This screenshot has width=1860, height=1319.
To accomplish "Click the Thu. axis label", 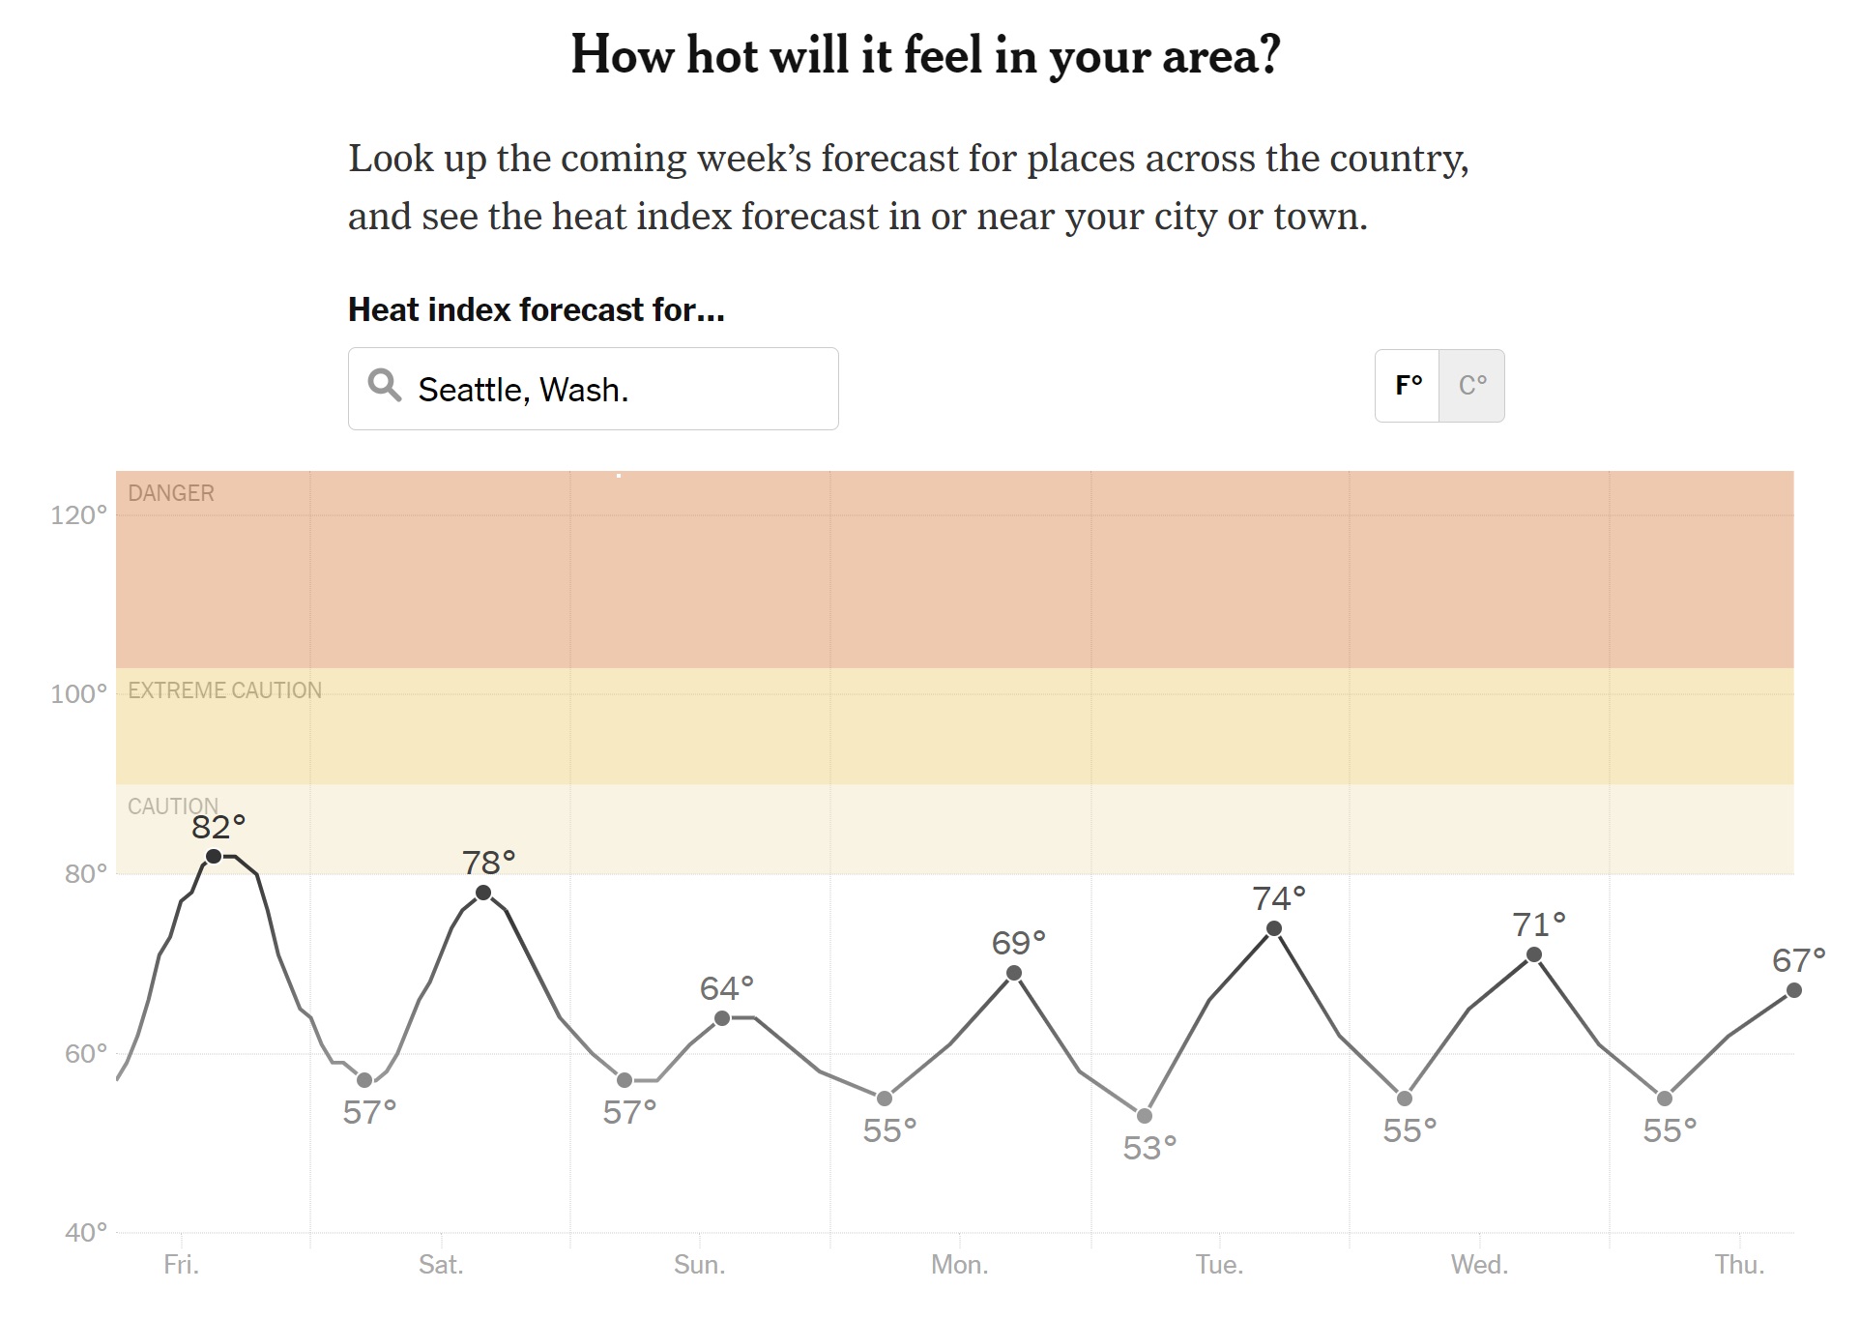I will click(1739, 1265).
